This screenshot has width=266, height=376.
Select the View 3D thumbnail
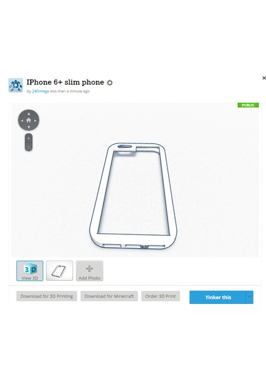(29, 271)
